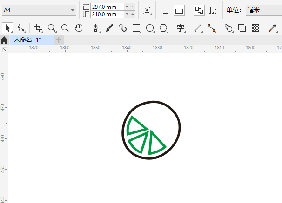Select the Drop shadow tool
This screenshot has height=203, width=282.
coord(242,28)
